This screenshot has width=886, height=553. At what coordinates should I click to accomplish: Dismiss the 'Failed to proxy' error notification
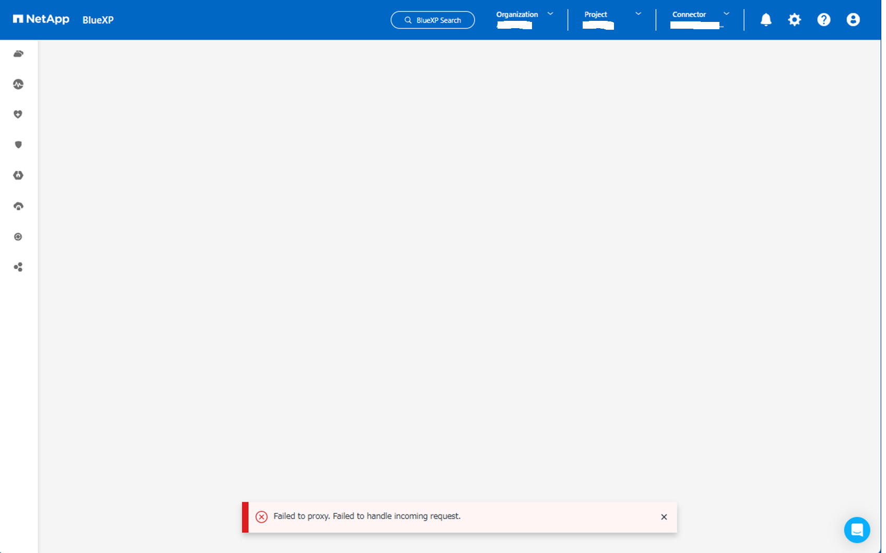(x=664, y=517)
